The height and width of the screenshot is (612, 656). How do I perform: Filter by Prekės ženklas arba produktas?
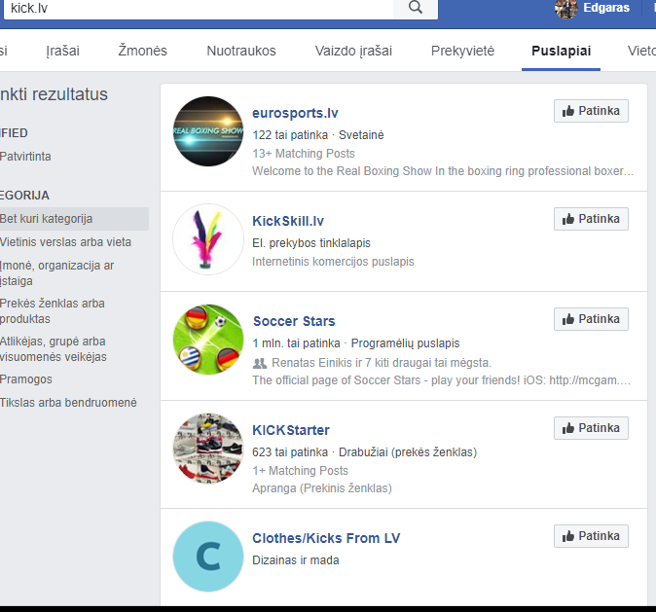click(x=52, y=310)
